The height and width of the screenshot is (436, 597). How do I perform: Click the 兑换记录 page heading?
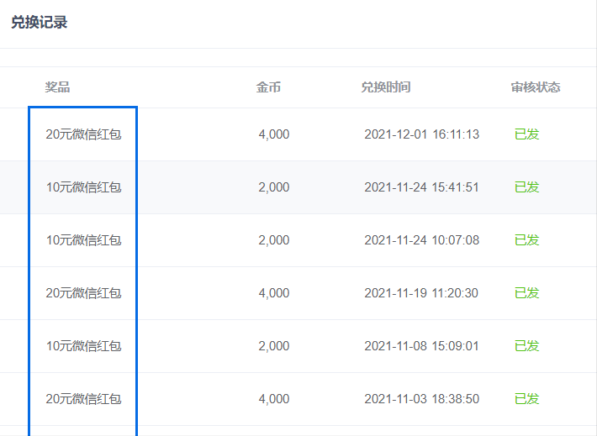(40, 23)
